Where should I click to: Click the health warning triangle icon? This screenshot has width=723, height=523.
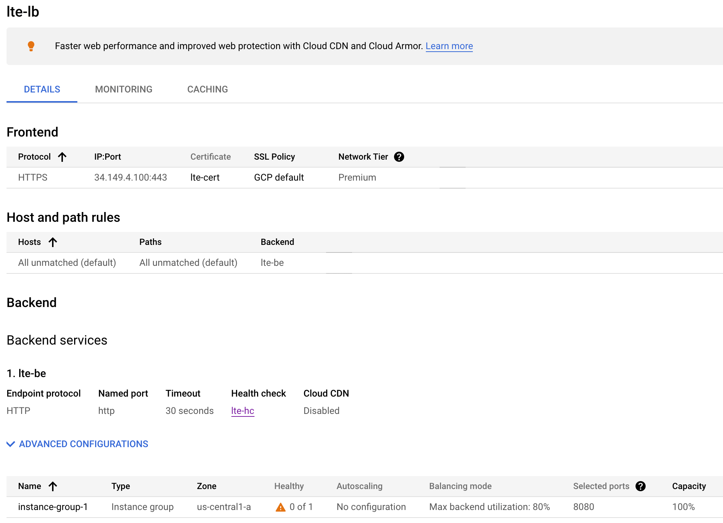coord(280,507)
